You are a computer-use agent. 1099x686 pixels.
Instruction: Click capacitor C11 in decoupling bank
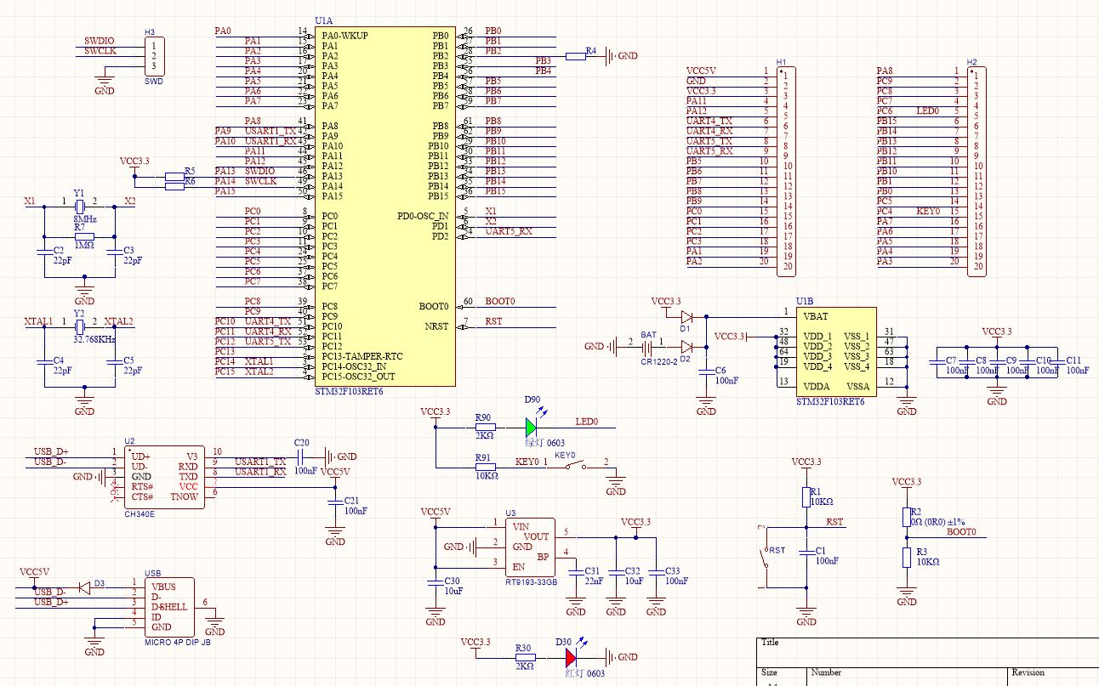[x=1058, y=360]
